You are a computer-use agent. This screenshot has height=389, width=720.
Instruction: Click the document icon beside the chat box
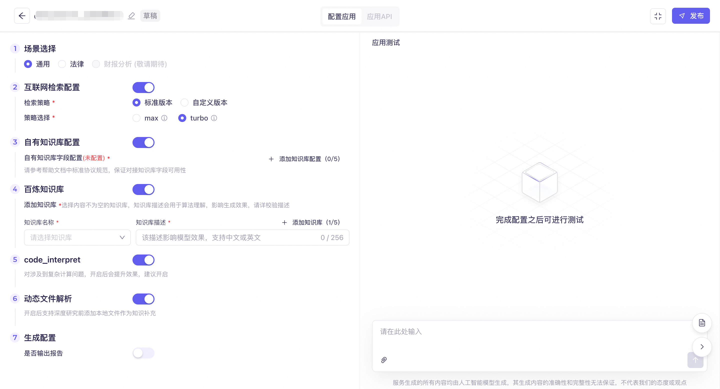702,323
